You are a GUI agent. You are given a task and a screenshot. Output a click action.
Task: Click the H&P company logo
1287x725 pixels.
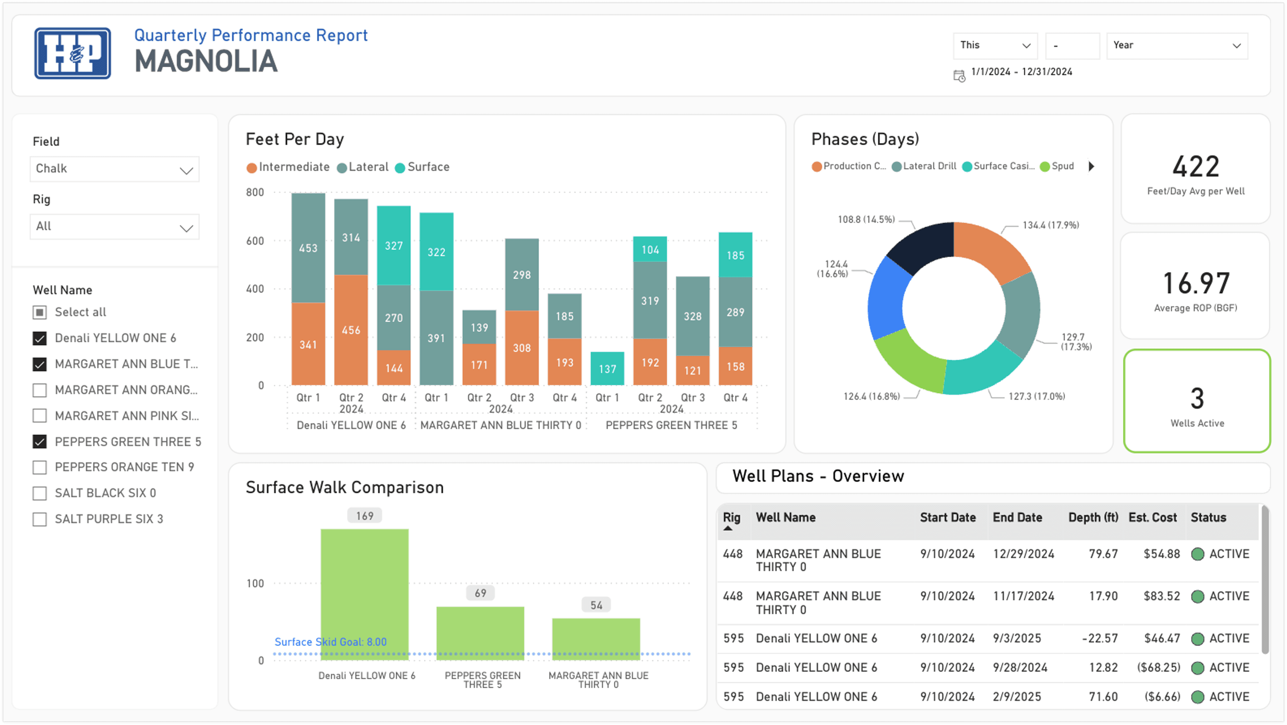[73, 53]
